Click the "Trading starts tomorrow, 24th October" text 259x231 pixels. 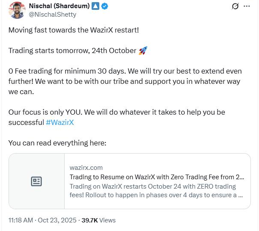72,51
